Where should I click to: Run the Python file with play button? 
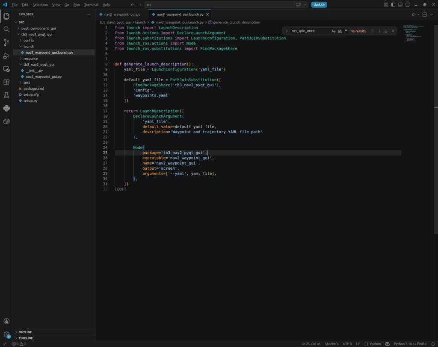[x=414, y=15]
